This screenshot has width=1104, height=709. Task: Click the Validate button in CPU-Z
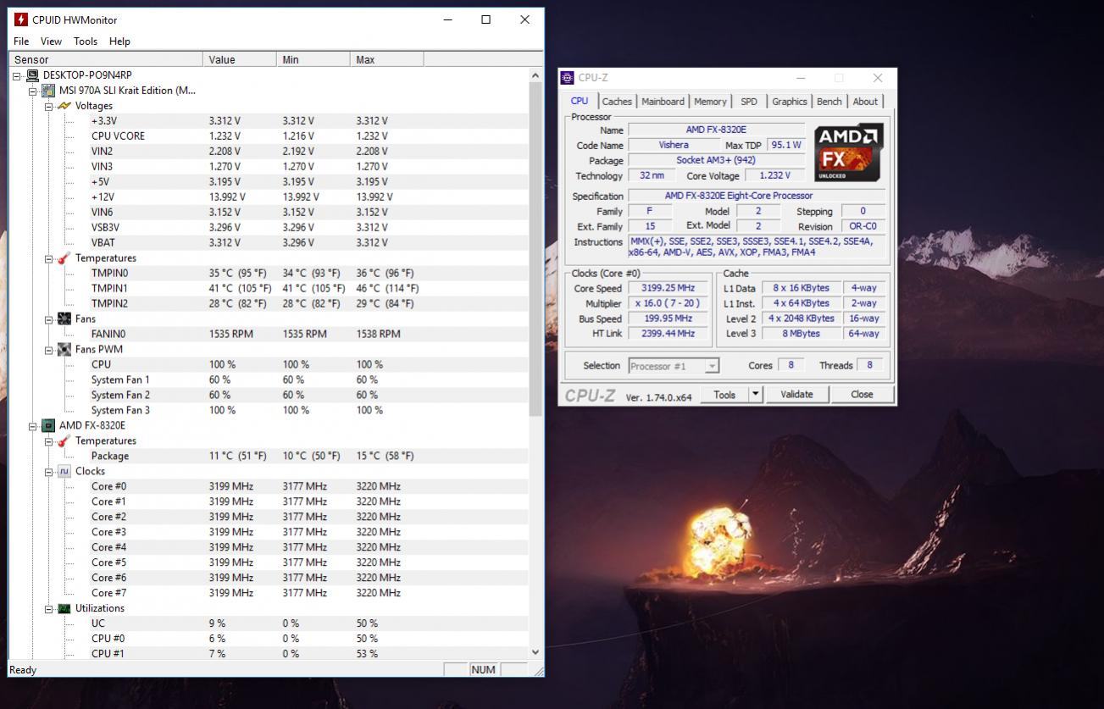[x=796, y=394]
